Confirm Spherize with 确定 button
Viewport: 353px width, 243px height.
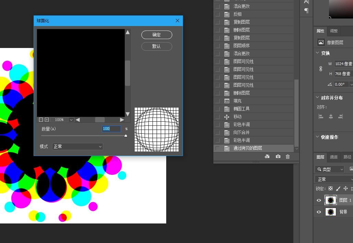(157, 35)
